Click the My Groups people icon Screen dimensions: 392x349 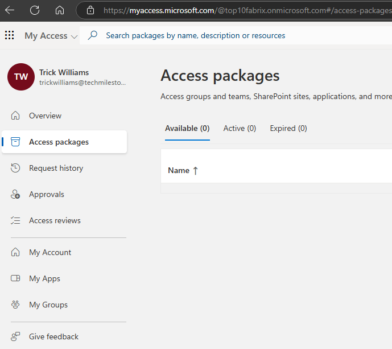click(x=16, y=305)
